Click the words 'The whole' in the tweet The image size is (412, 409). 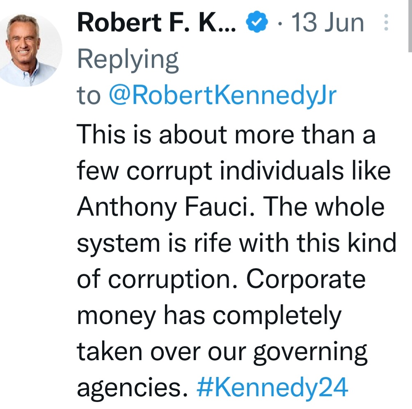[x=323, y=207]
